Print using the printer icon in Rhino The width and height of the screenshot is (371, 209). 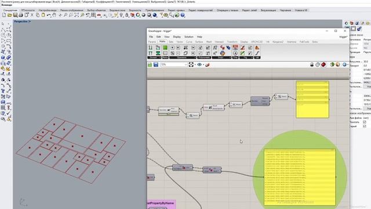[x=21, y=15]
